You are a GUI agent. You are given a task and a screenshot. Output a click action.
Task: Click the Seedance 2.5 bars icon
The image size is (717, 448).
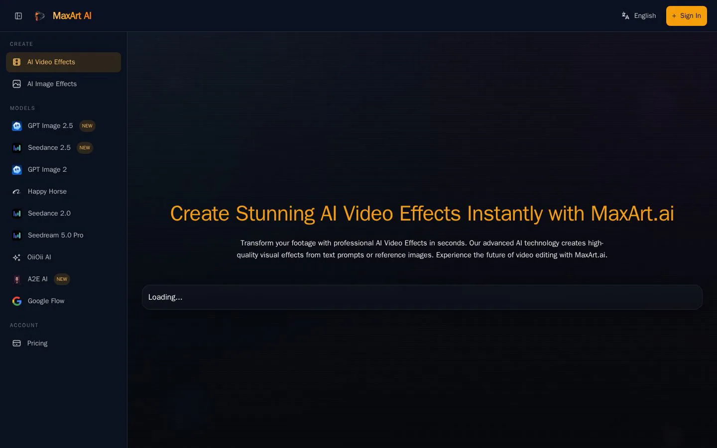17,148
